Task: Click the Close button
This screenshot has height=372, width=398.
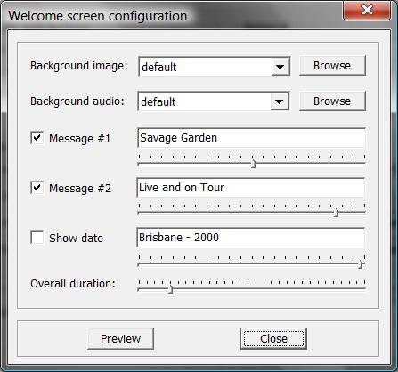Action: click(273, 338)
